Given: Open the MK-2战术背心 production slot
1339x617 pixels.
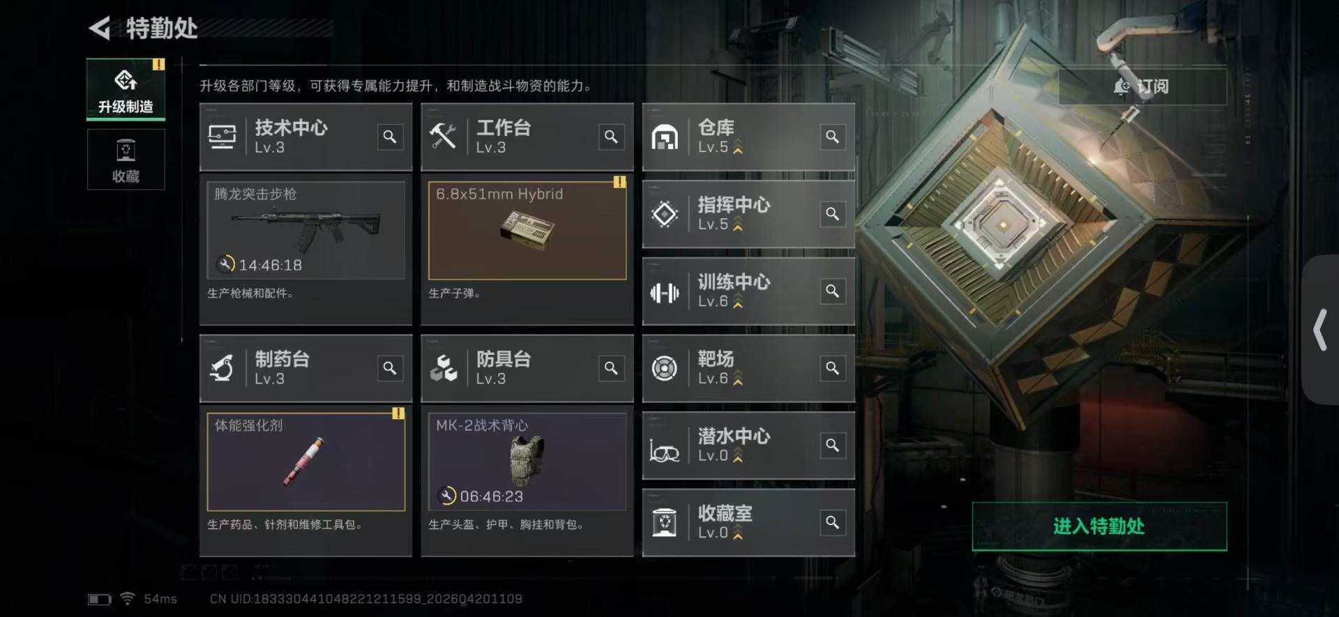Looking at the screenshot, I should click(527, 462).
